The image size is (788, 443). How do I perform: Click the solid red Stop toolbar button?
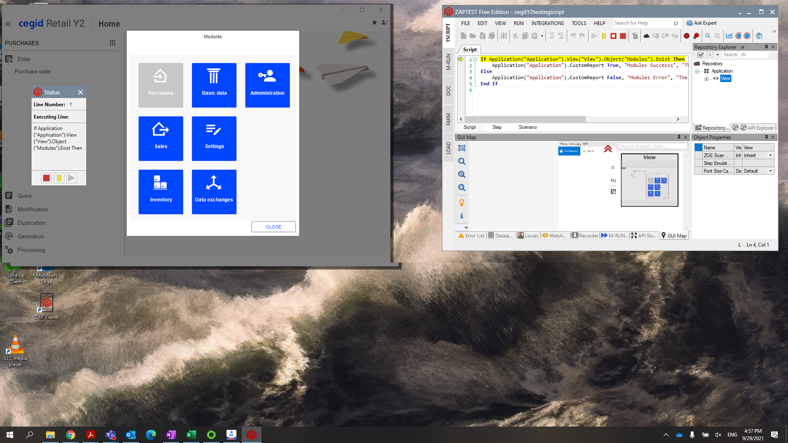623,36
